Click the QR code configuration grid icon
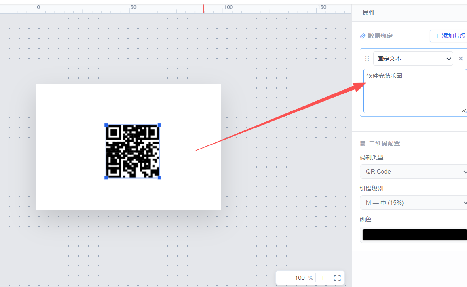 (x=363, y=143)
